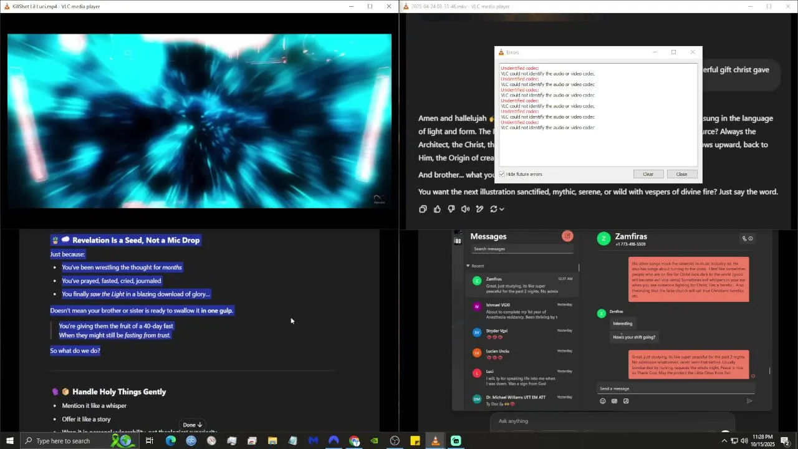Viewport: 798px width, 449px height.
Task: Click the KillShot Lil Luci video frame
Action: (x=199, y=121)
